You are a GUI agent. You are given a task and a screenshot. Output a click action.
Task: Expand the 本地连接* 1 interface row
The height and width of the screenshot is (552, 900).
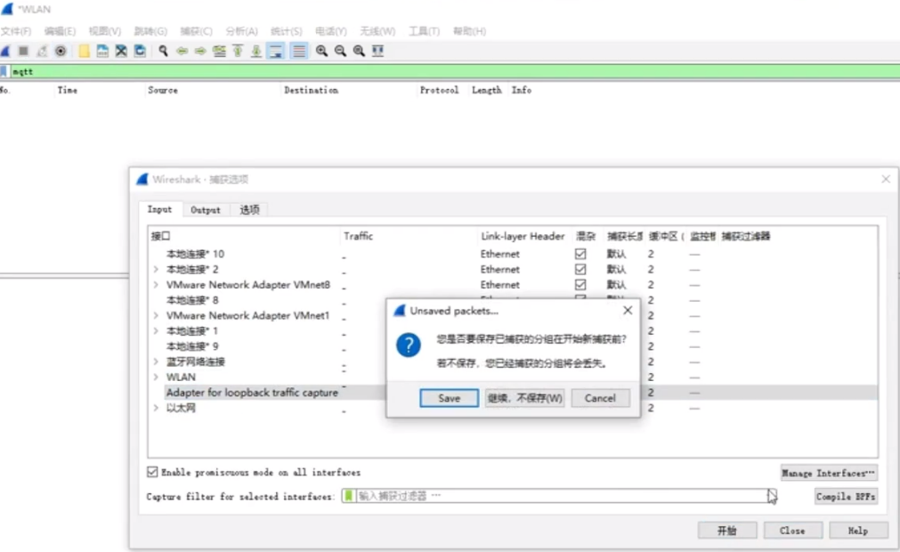(156, 331)
